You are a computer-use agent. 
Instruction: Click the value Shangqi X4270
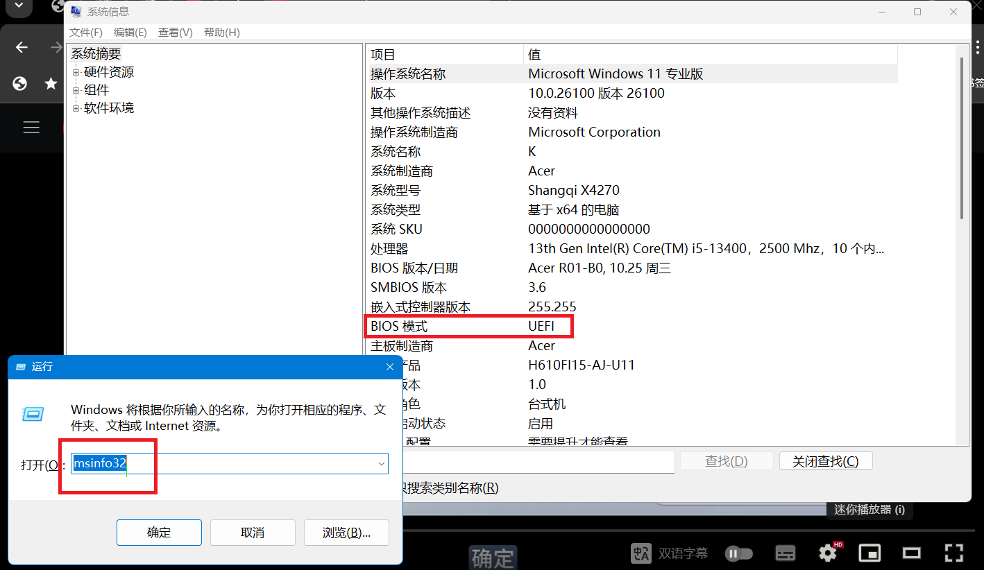[574, 190]
